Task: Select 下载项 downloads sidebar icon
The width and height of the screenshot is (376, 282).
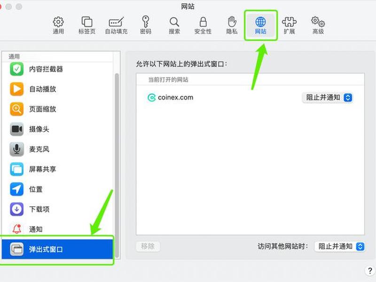Action: [x=16, y=209]
